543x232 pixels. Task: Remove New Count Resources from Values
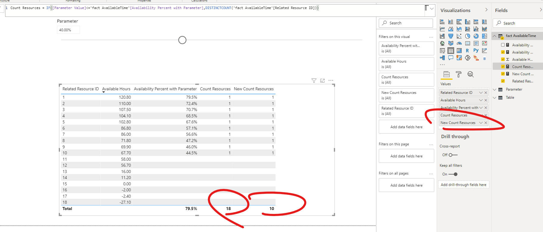tap(486, 123)
